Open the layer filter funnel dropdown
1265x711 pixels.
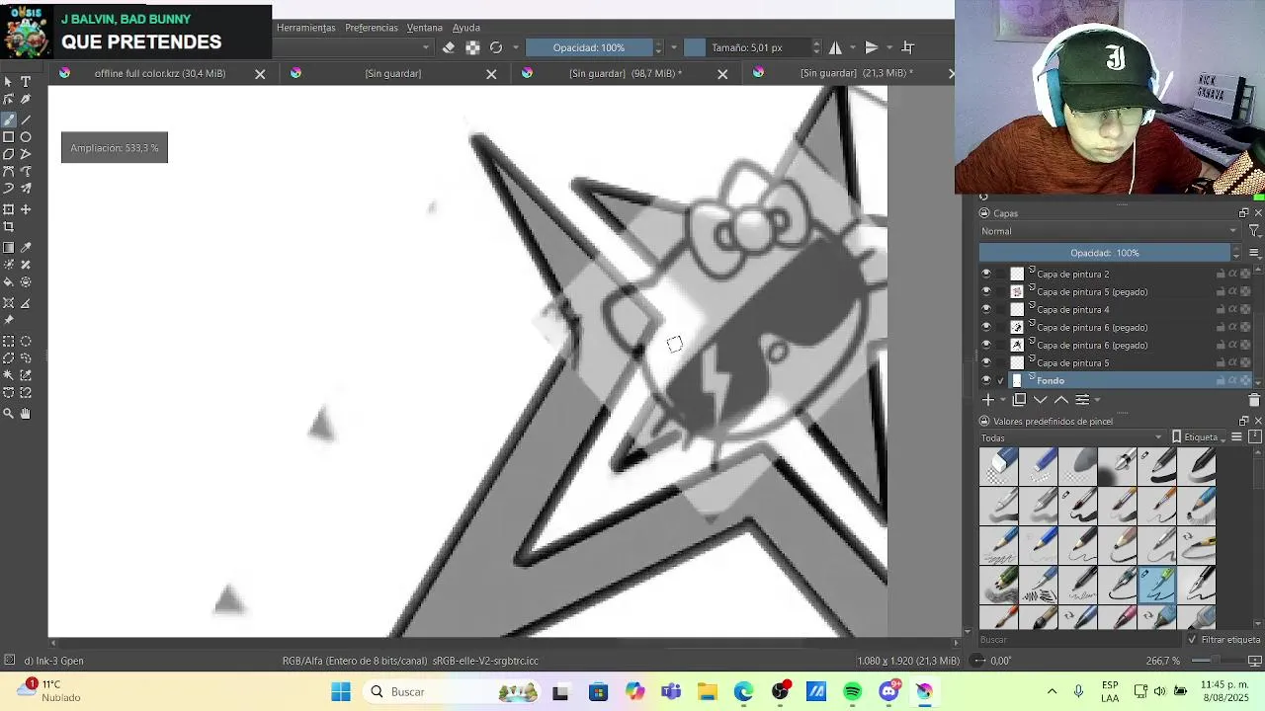point(1254,231)
